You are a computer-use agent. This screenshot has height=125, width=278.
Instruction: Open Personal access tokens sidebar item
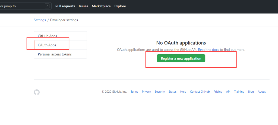[55, 54]
